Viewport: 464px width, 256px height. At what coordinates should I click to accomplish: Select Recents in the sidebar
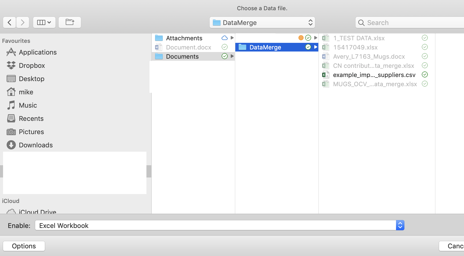point(32,119)
